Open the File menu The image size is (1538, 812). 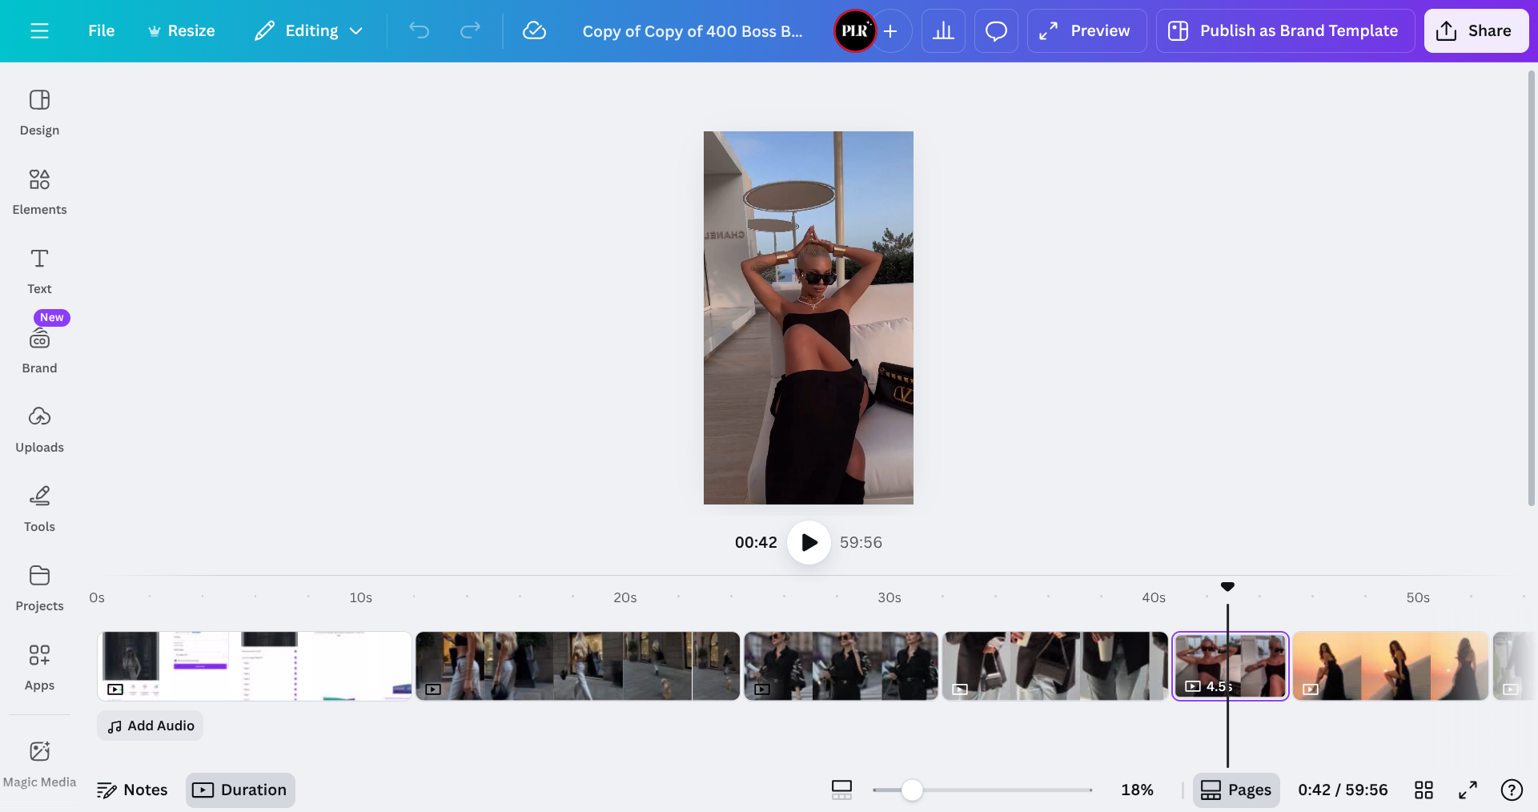click(x=101, y=30)
